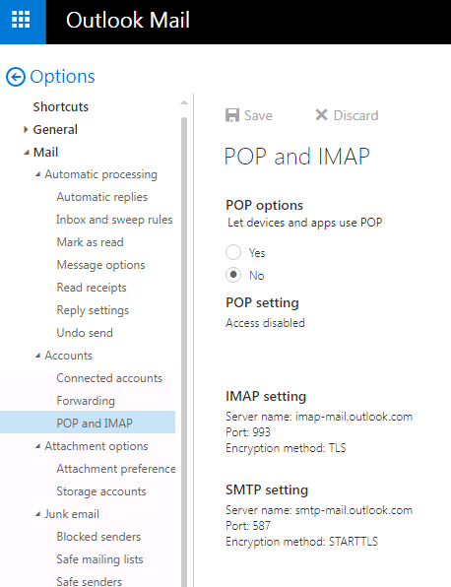Select the No radio button for POP
This screenshot has width=451, height=587.
[x=233, y=275]
